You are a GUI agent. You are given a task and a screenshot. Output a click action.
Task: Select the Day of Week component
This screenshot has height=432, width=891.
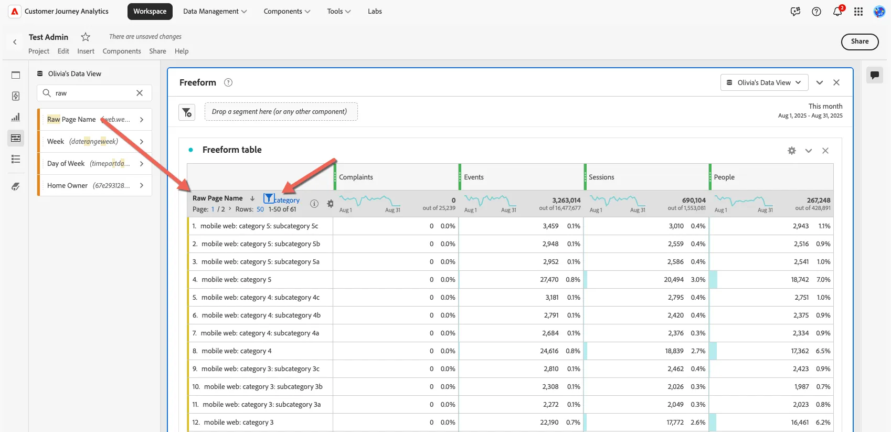coord(94,164)
